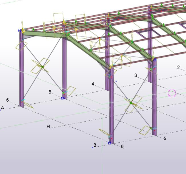Click the centre node of the A-side cross bracing
Image resolution: width=186 pixels, height=174 pixels.
[43, 67]
